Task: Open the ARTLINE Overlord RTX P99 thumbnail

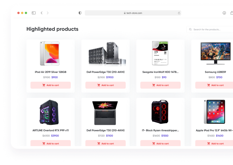Action: click(49, 112)
